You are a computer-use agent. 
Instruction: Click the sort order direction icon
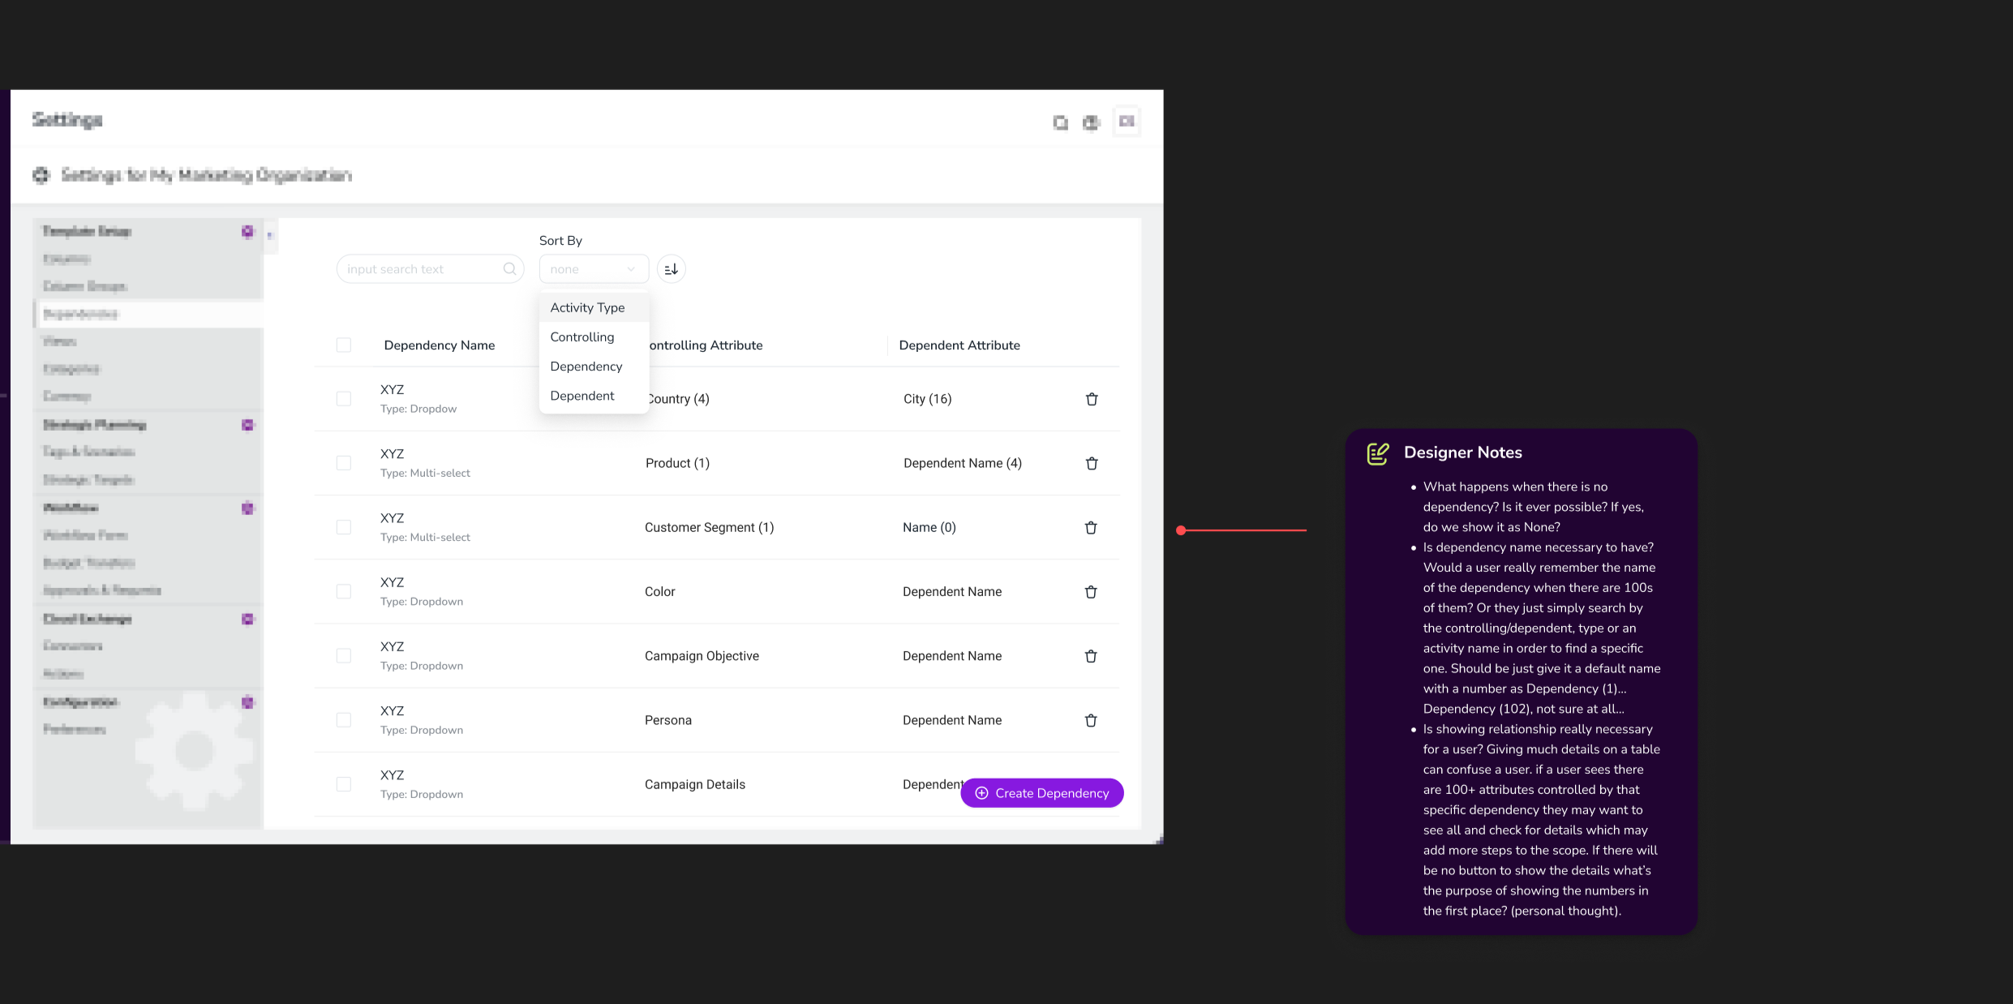(x=671, y=269)
